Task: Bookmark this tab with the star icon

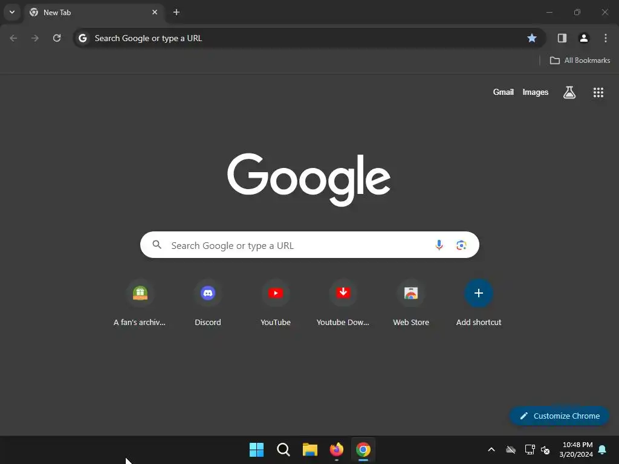Action: pyautogui.click(x=532, y=38)
